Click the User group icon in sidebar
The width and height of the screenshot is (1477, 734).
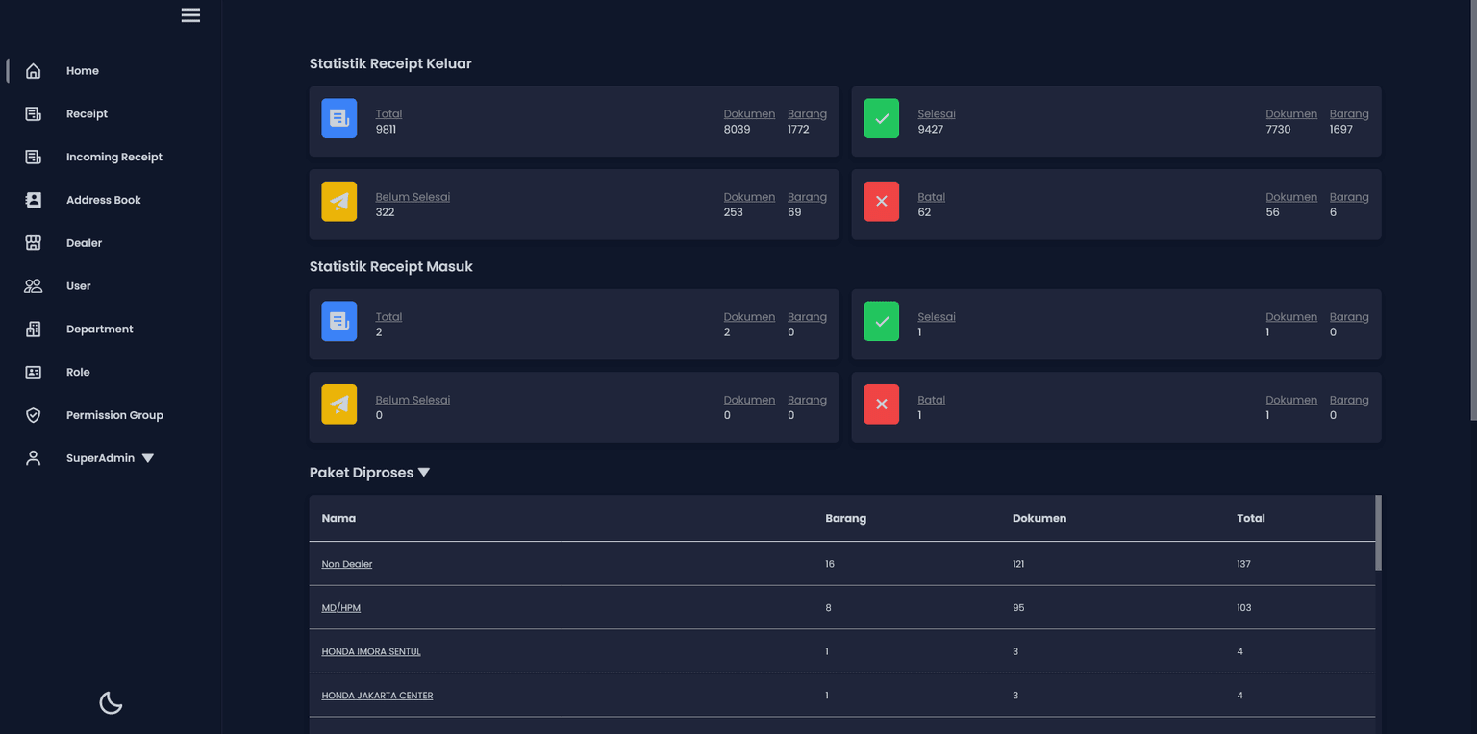coord(33,285)
